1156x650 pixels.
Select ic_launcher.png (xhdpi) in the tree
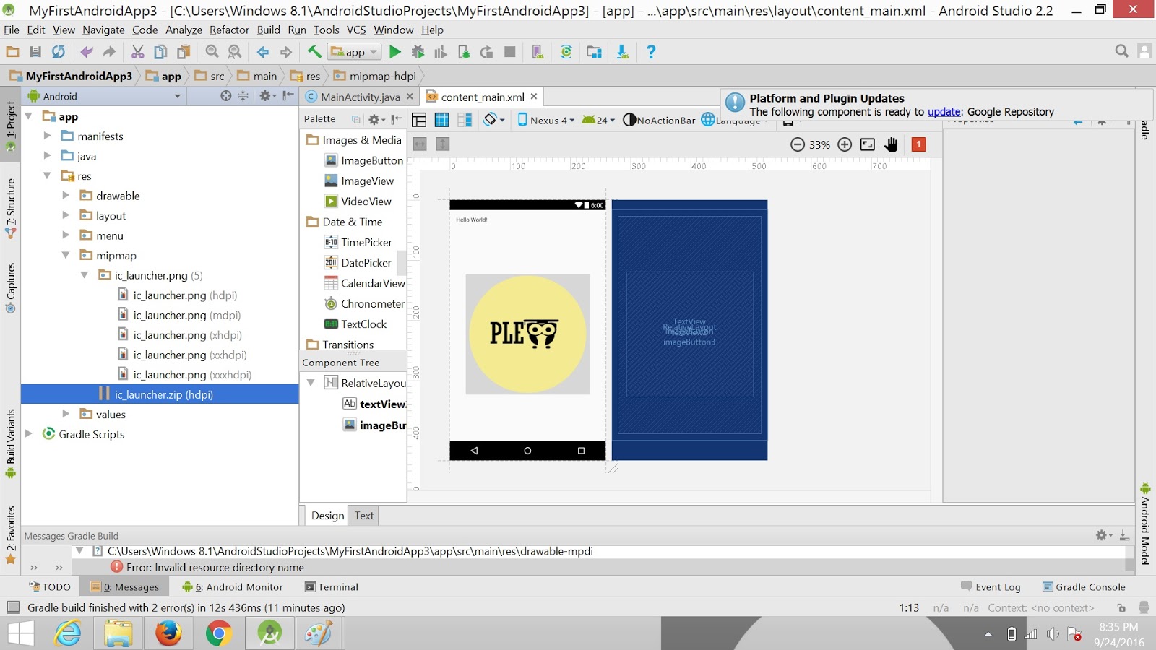tap(188, 335)
